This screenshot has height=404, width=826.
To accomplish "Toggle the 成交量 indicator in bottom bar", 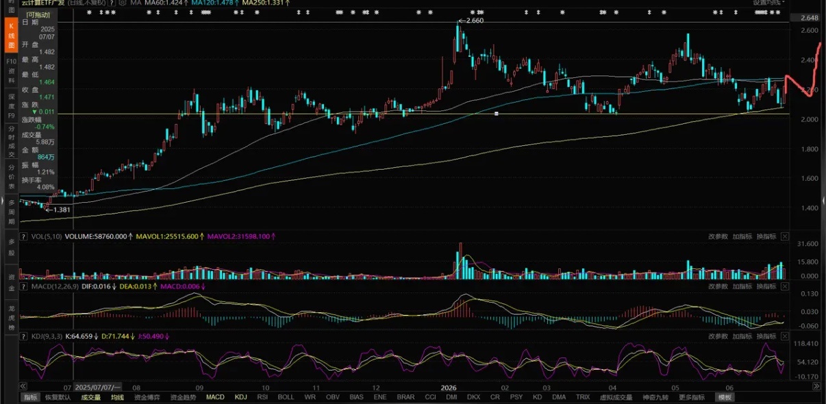I will pyautogui.click(x=91, y=397).
